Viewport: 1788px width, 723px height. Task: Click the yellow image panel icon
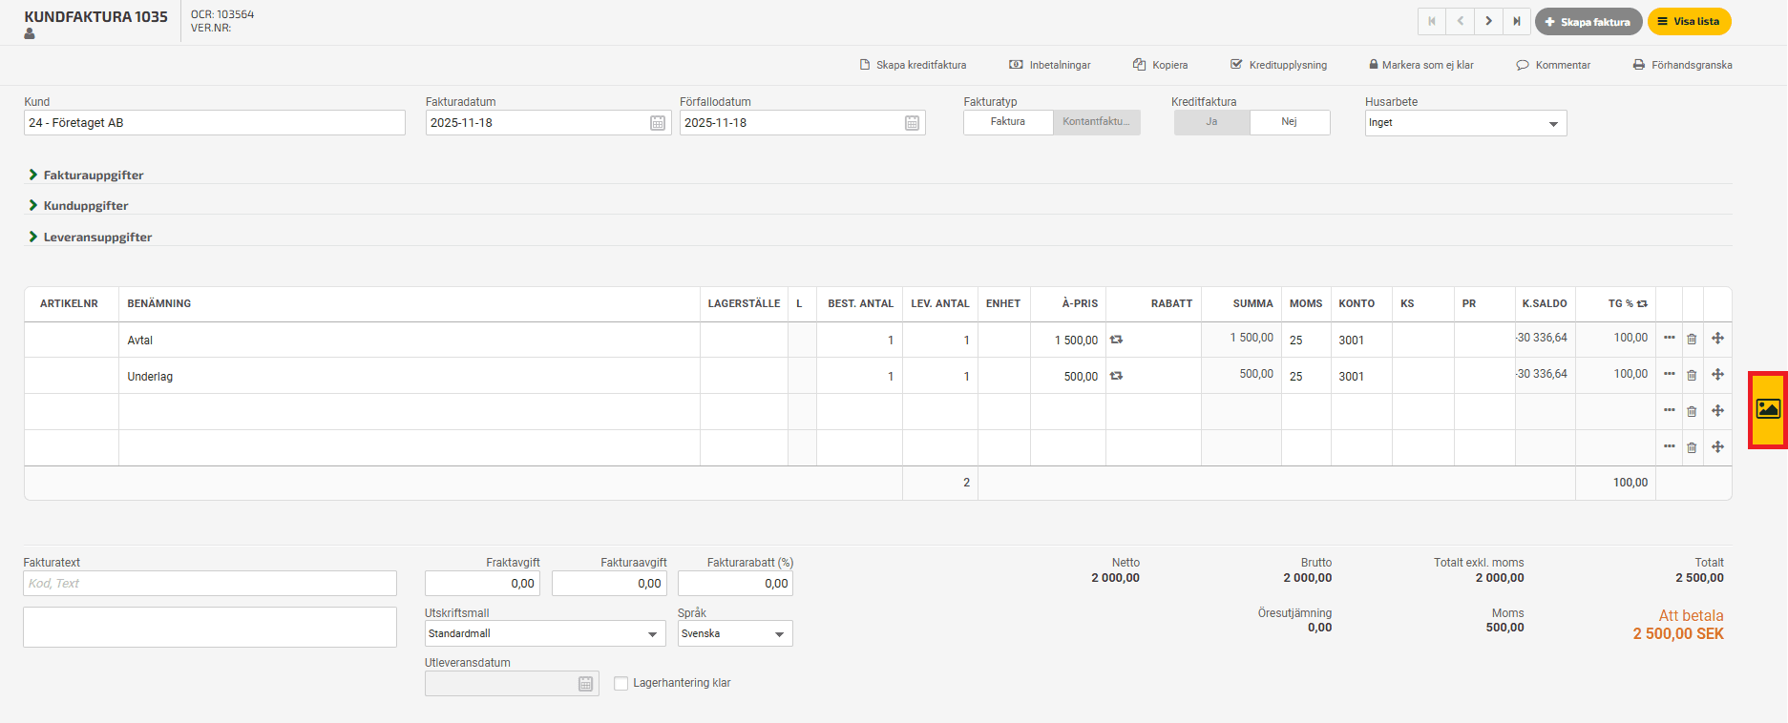pos(1767,409)
